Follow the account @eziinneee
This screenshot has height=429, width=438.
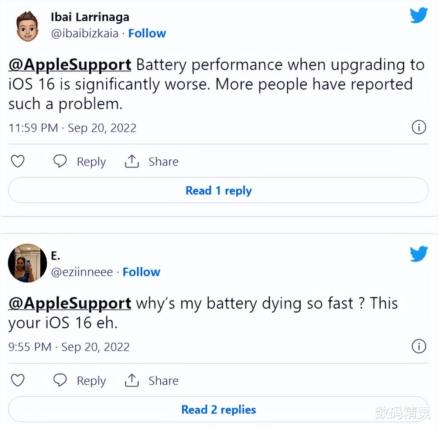tap(141, 272)
